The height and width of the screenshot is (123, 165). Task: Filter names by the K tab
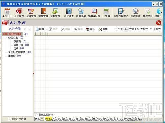(87, 119)
